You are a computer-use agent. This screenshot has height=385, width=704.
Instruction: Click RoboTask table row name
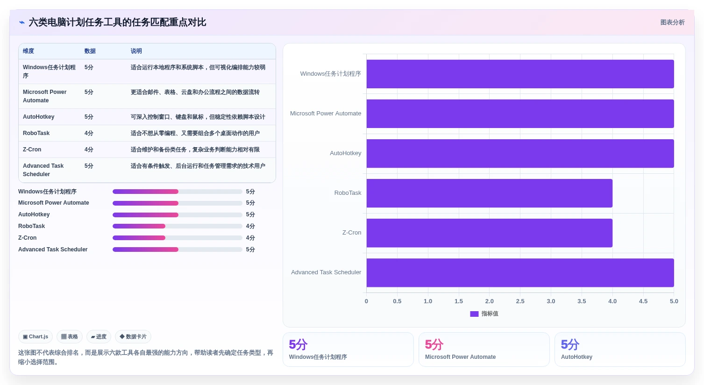pos(36,133)
